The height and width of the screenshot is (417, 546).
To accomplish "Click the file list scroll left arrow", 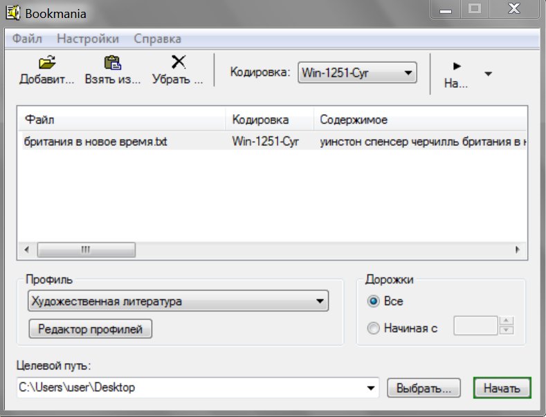I will point(27,250).
